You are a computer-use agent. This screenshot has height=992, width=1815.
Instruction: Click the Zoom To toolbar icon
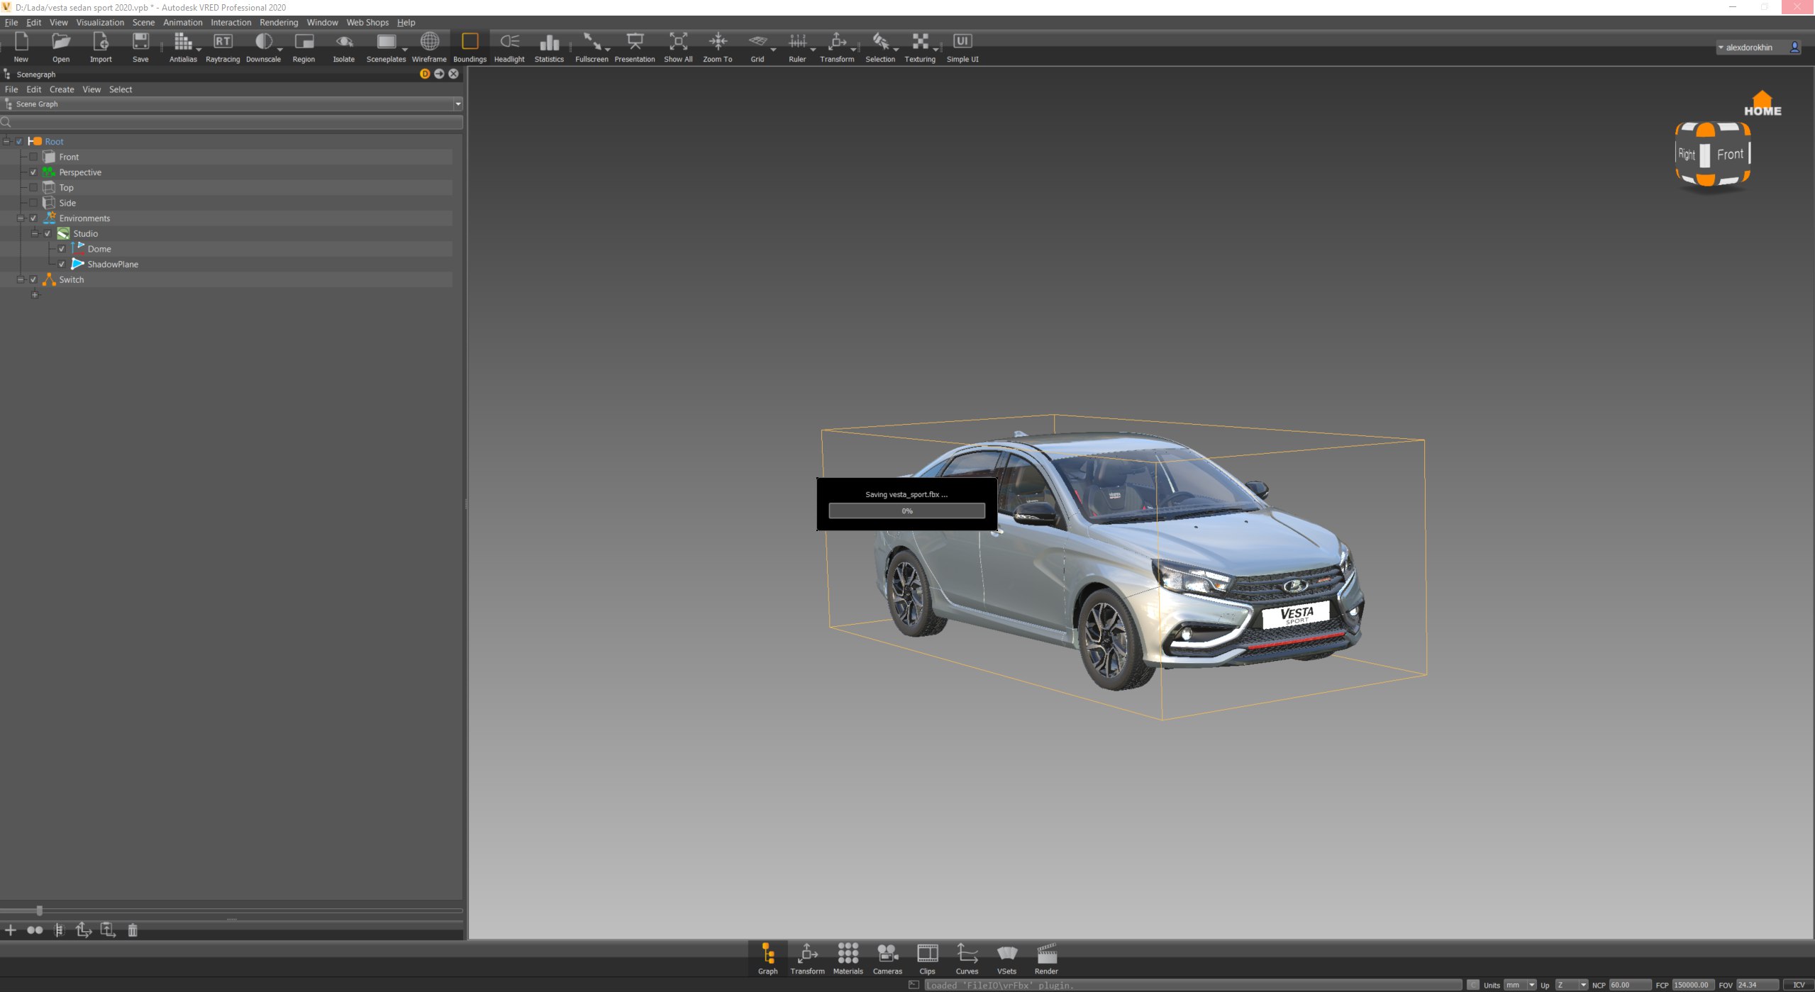[718, 41]
